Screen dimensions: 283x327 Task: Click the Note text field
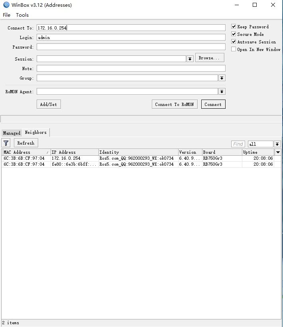(131, 69)
